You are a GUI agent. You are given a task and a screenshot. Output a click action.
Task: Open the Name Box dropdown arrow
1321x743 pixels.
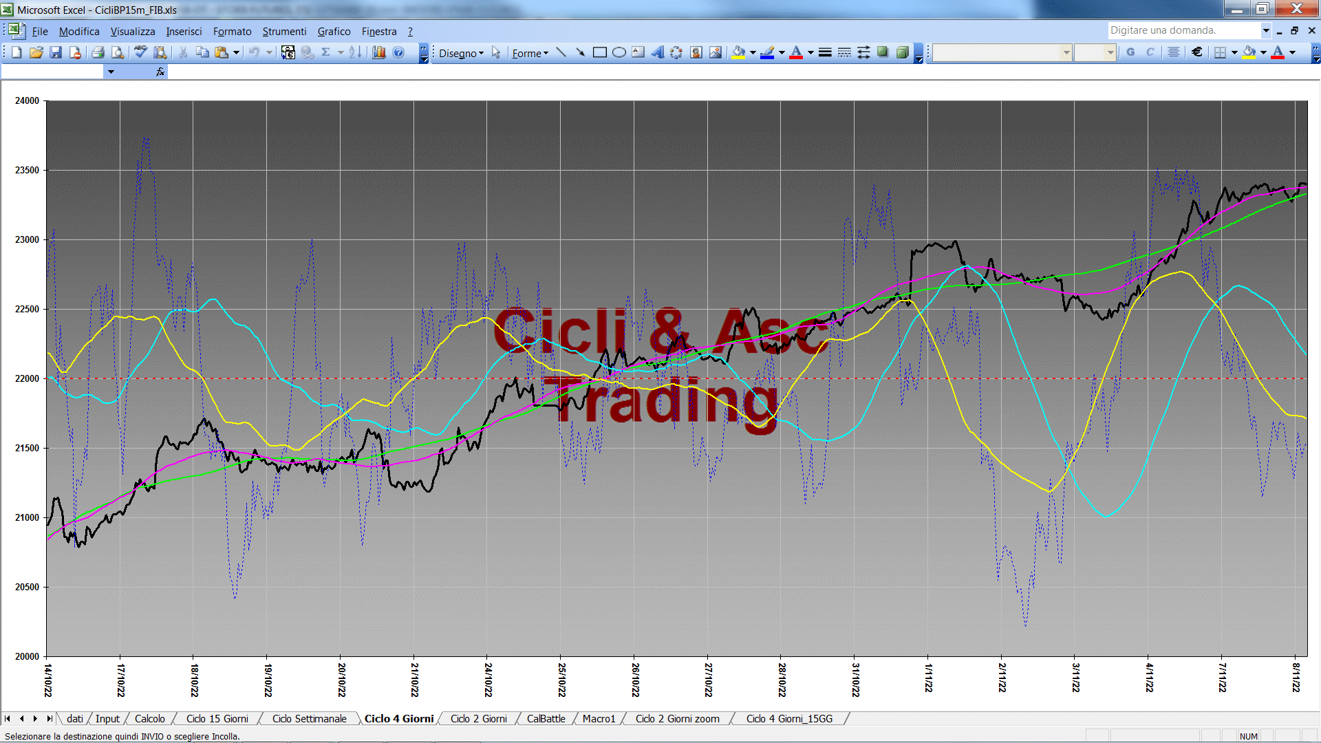[x=111, y=72]
